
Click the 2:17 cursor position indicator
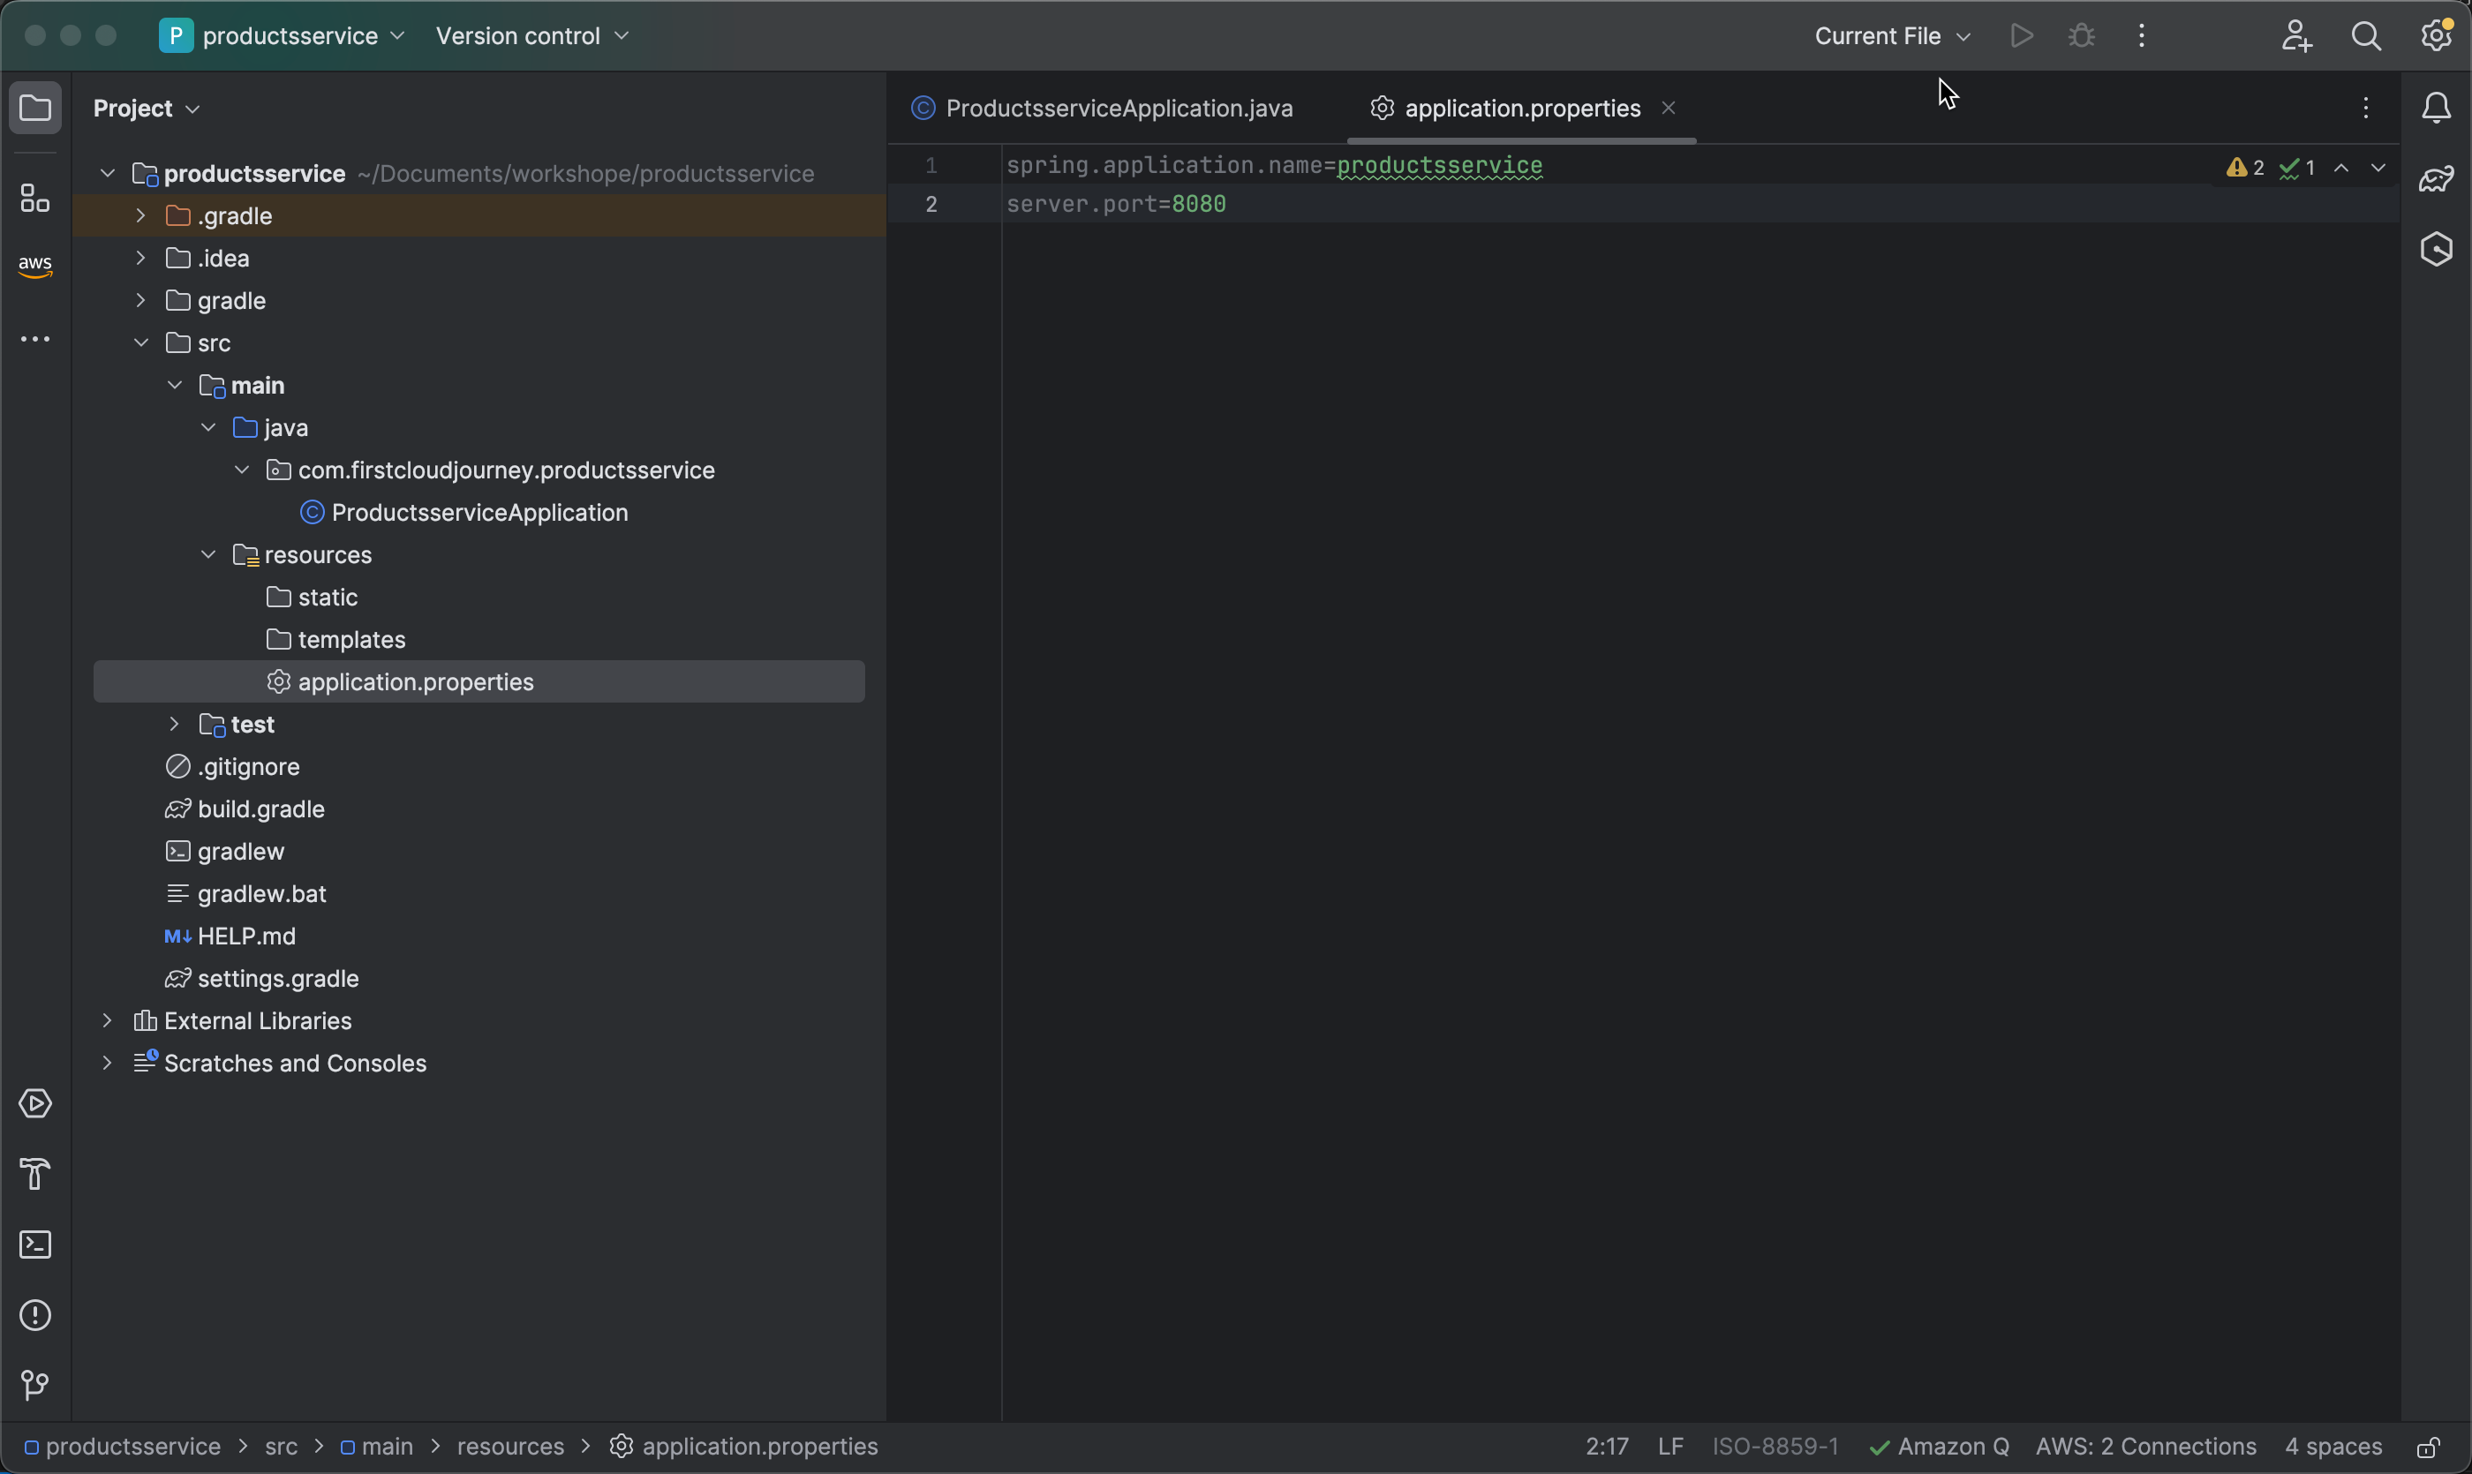tap(1607, 1448)
